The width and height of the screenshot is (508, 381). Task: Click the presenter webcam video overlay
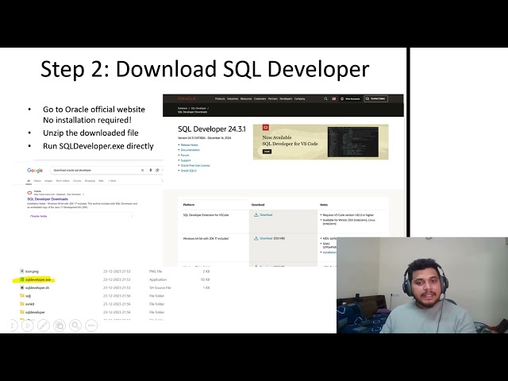422,285
